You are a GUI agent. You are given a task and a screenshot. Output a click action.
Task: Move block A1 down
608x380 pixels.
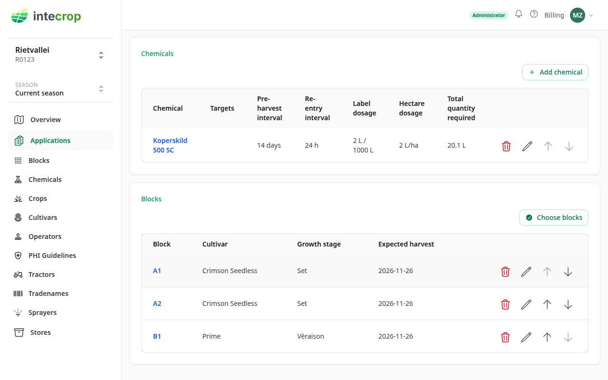coord(568,272)
